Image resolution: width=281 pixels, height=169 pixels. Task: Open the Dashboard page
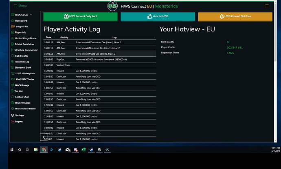[21, 20]
